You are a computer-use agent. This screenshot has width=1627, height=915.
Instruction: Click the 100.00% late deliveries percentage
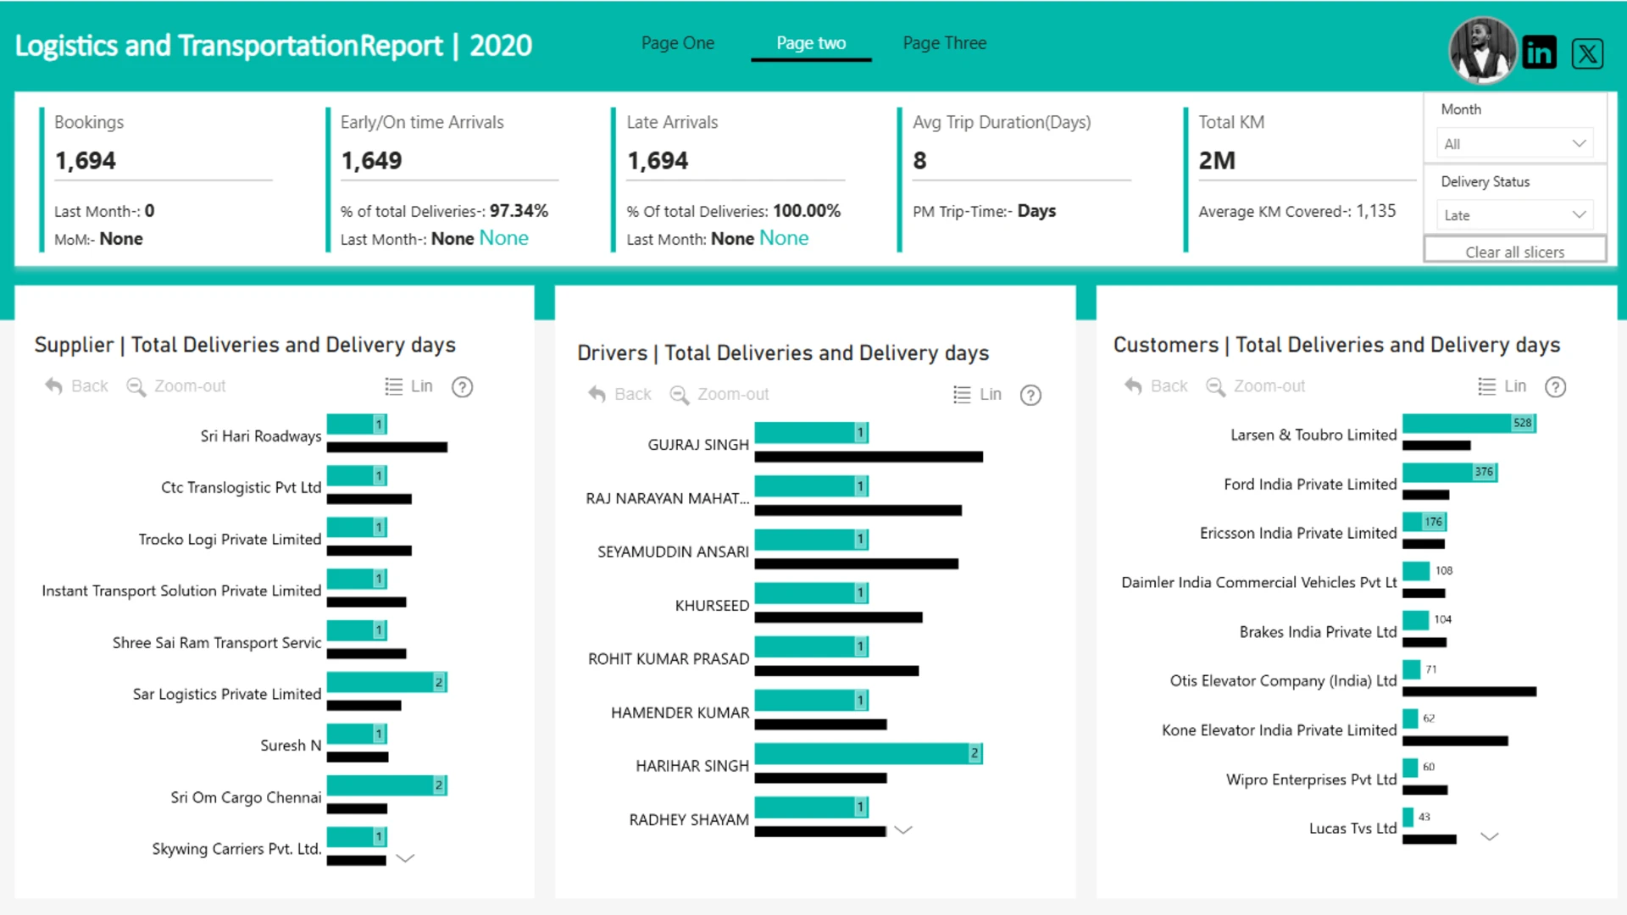[x=807, y=211]
